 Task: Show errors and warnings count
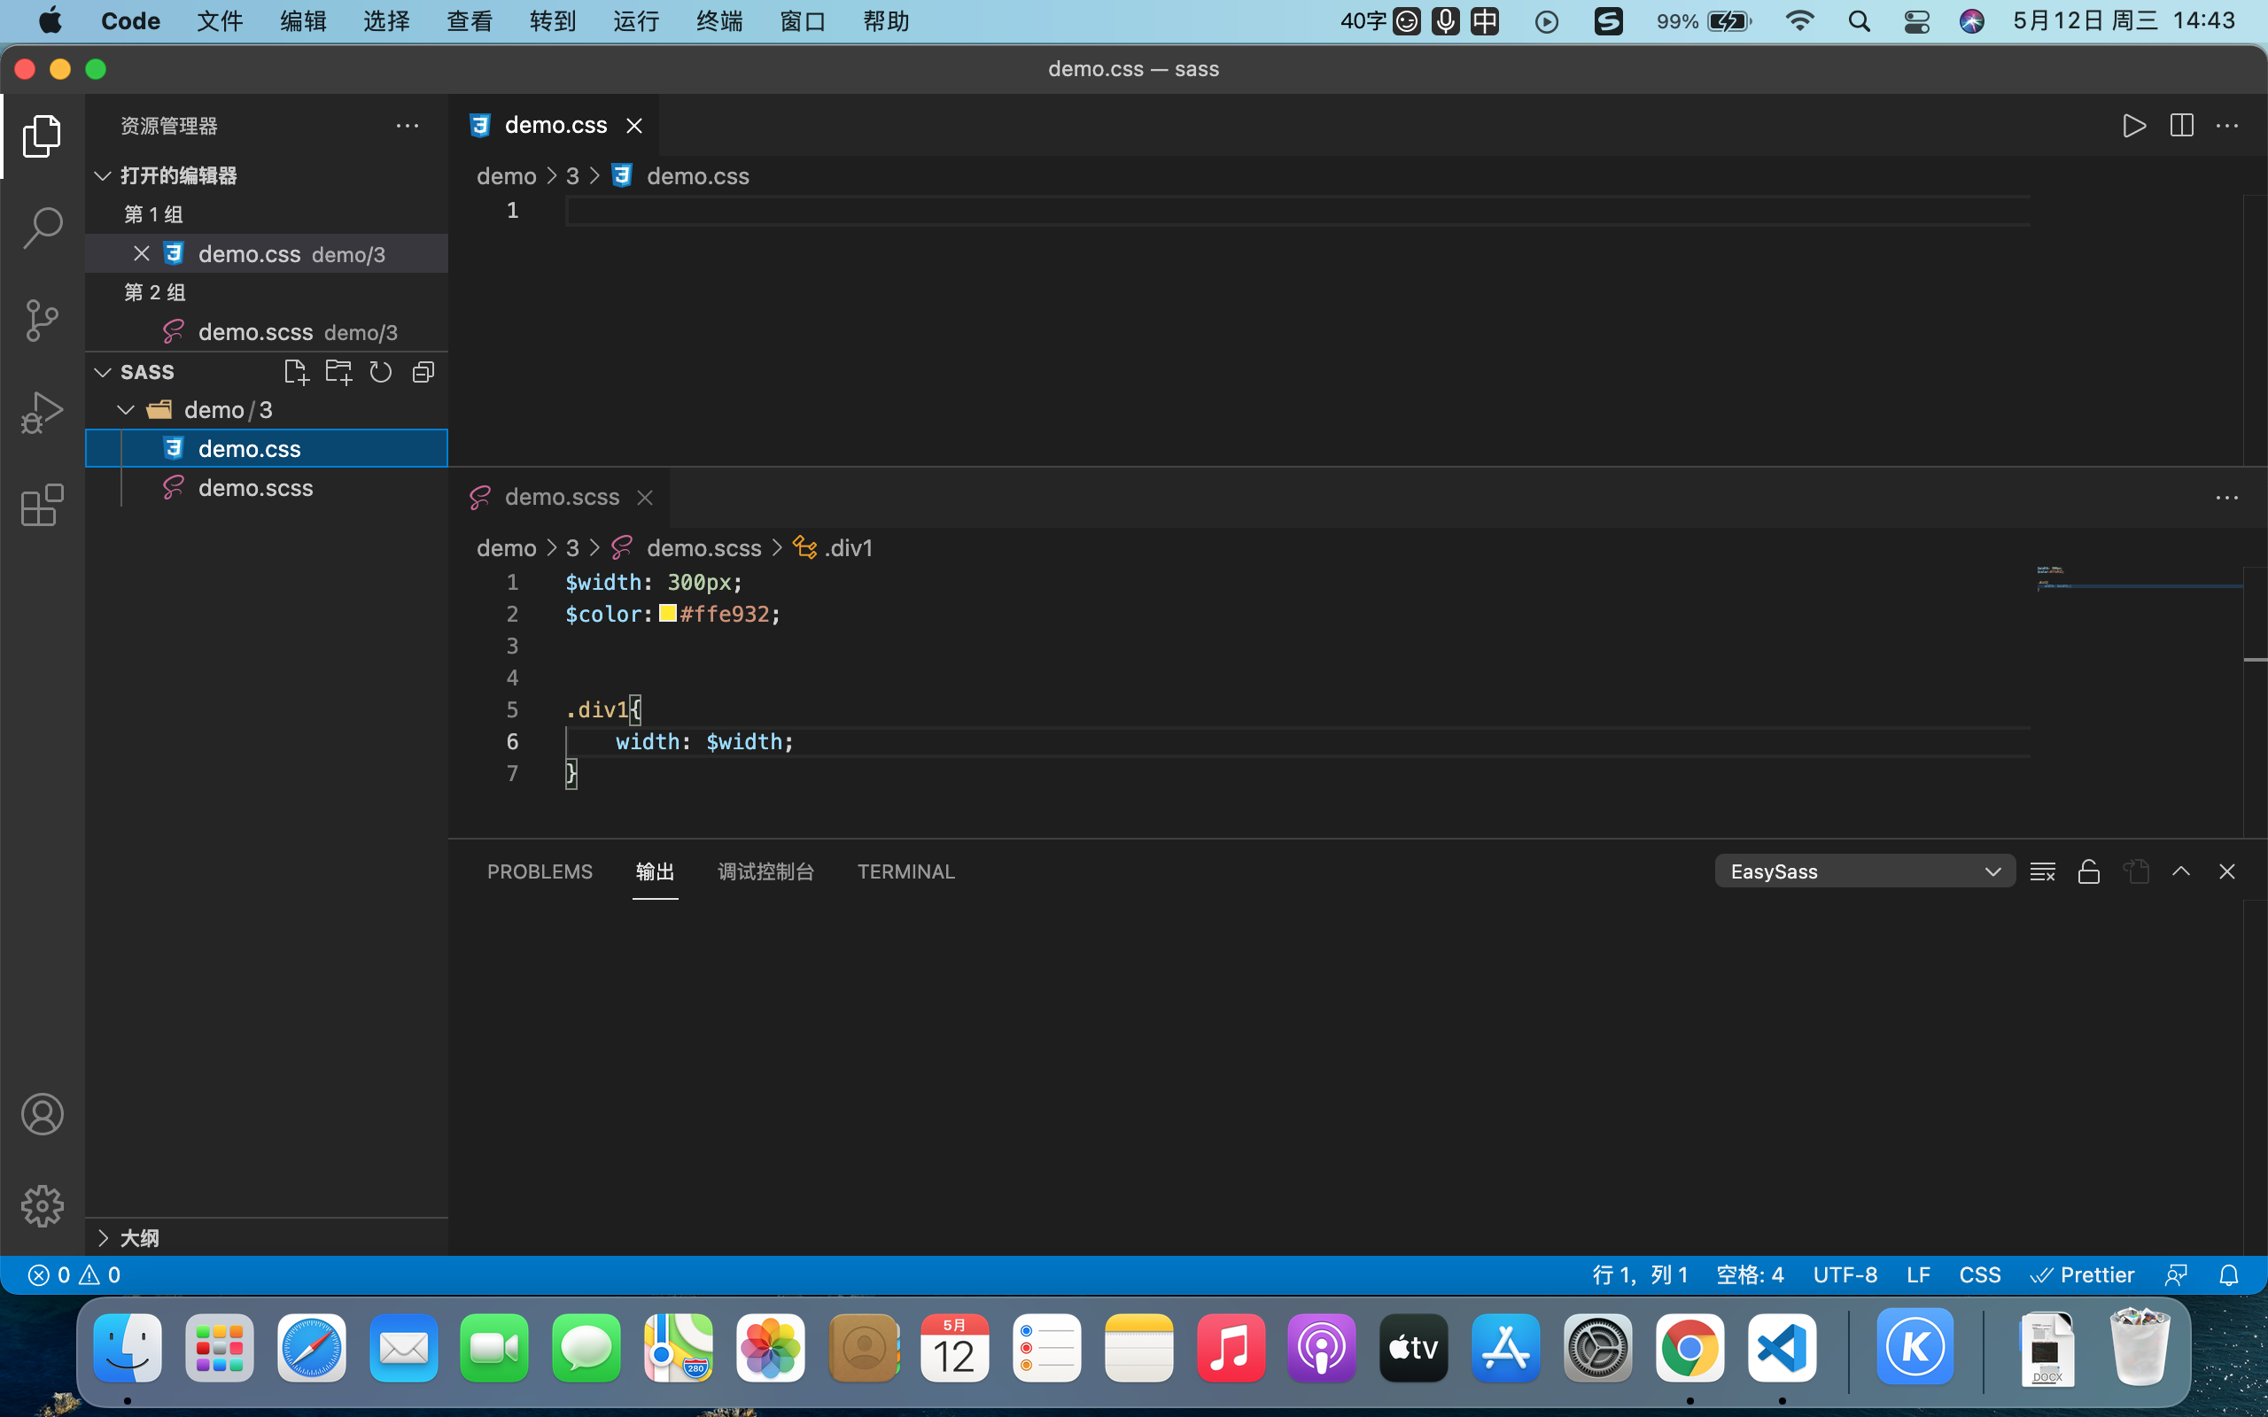click(x=75, y=1275)
